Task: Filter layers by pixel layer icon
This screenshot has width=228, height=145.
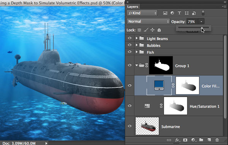Action: tap(165, 13)
